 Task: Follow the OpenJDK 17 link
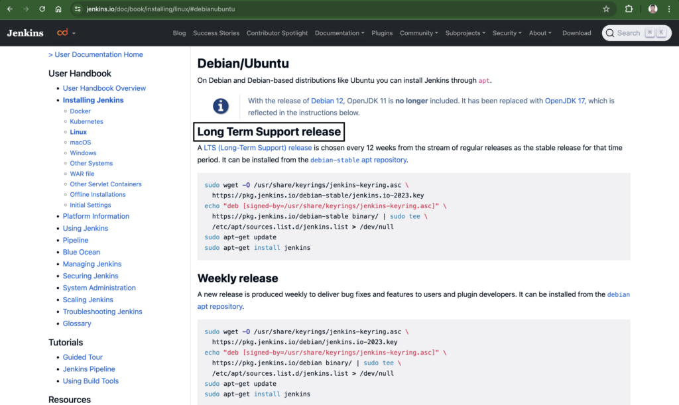click(x=565, y=101)
